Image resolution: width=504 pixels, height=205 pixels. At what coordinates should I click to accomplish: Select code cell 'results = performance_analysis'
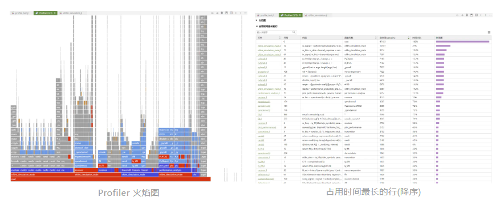point(322,89)
